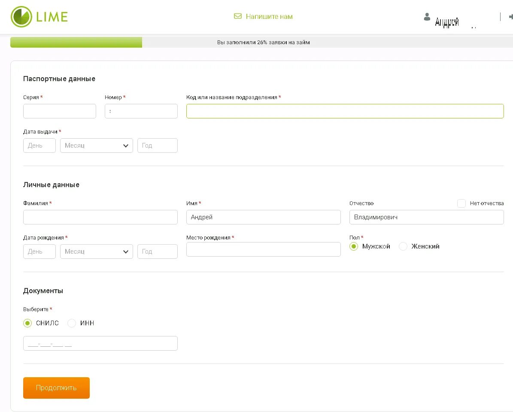This screenshot has height=412, width=513.
Task: Click the Отчество field with Владимирович
Action: (x=427, y=217)
